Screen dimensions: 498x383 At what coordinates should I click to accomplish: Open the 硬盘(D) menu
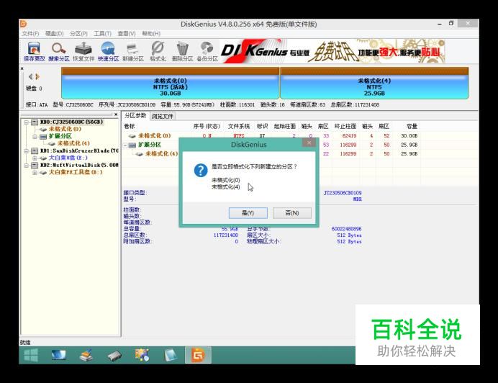point(54,33)
